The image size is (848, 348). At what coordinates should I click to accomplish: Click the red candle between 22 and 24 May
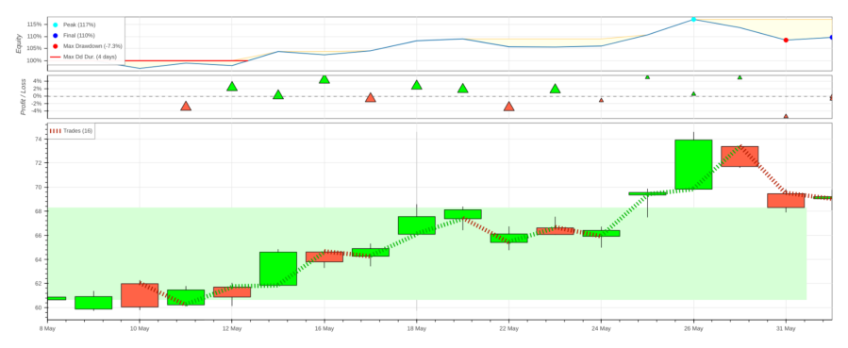click(555, 231)
